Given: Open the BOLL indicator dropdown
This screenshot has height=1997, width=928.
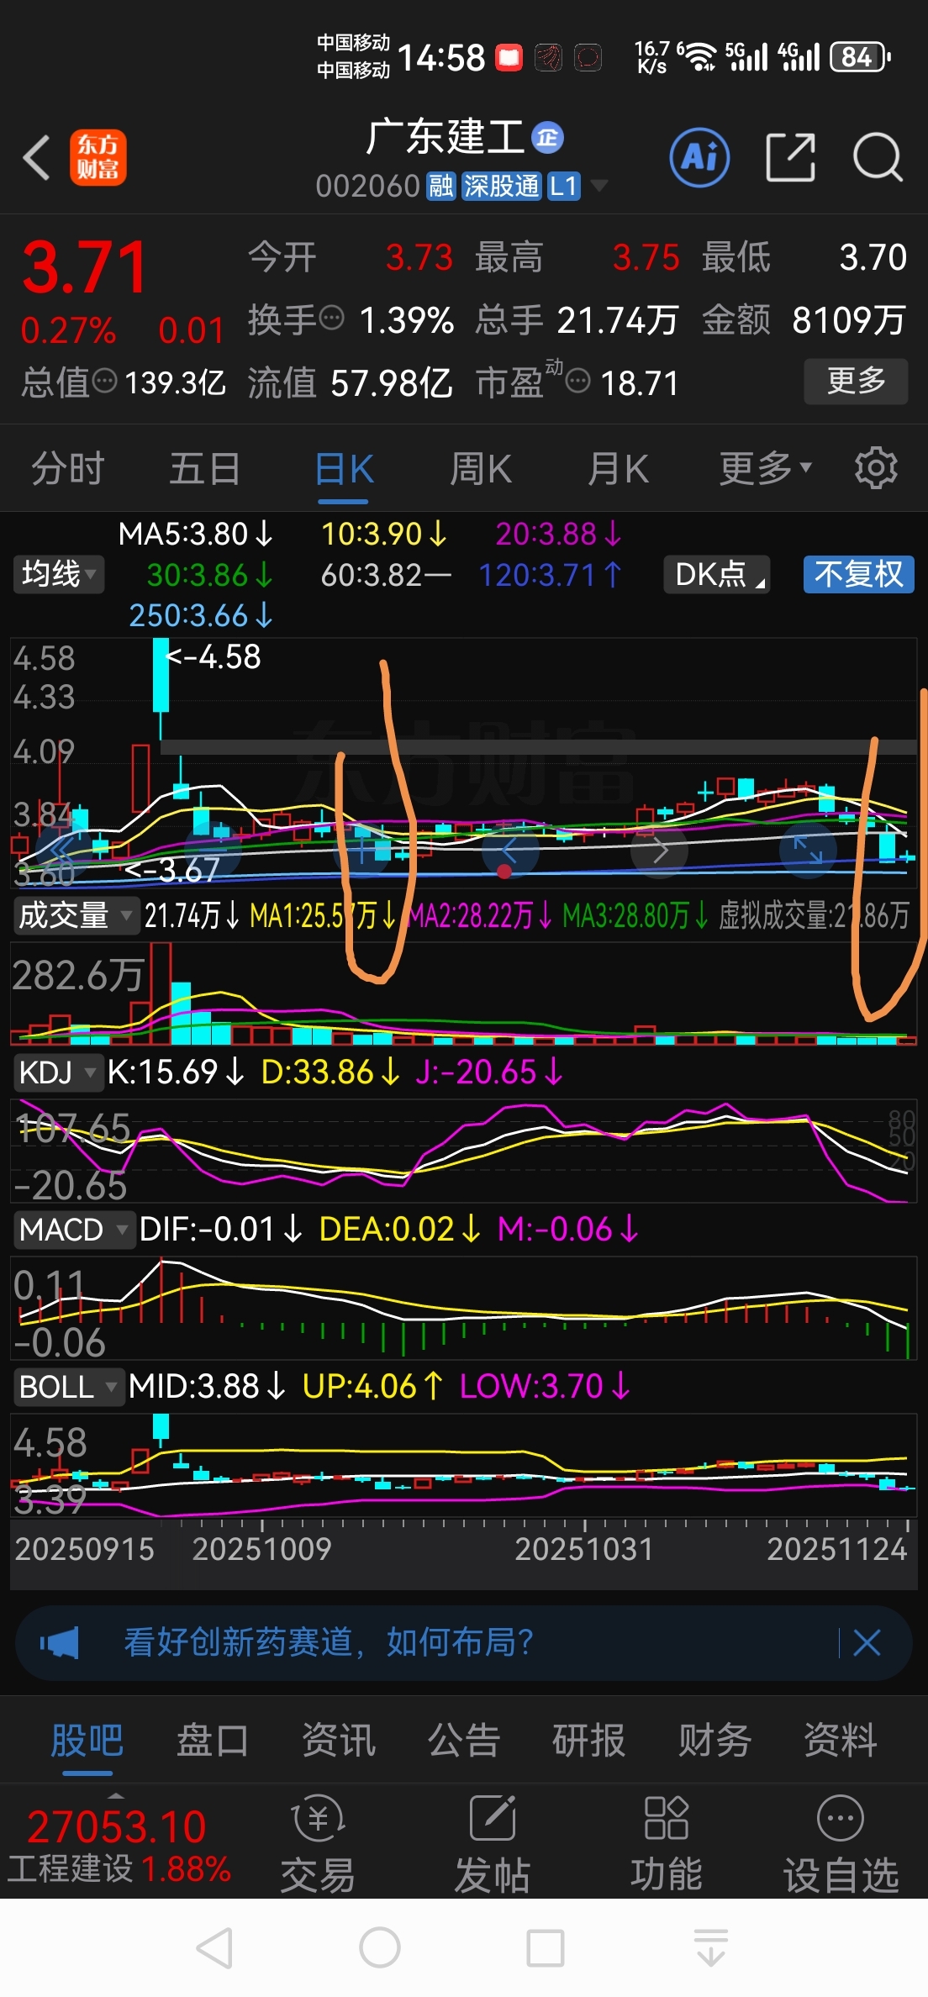Looking at the screenshot, I should tap(69, 1386).
